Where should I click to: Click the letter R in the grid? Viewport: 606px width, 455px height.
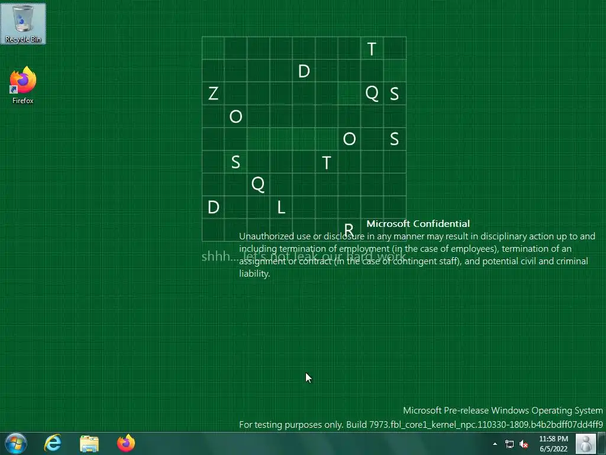point(349,230)
